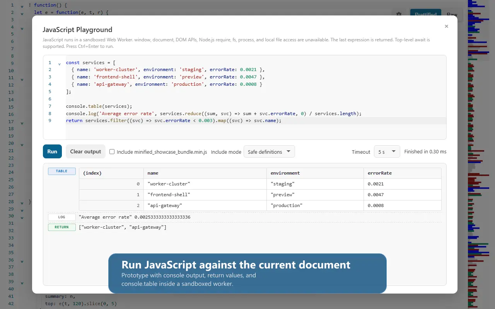Select the "frontend-shell" table cell
This screenshot has height=309, width=495.
[x=205, y=195]
